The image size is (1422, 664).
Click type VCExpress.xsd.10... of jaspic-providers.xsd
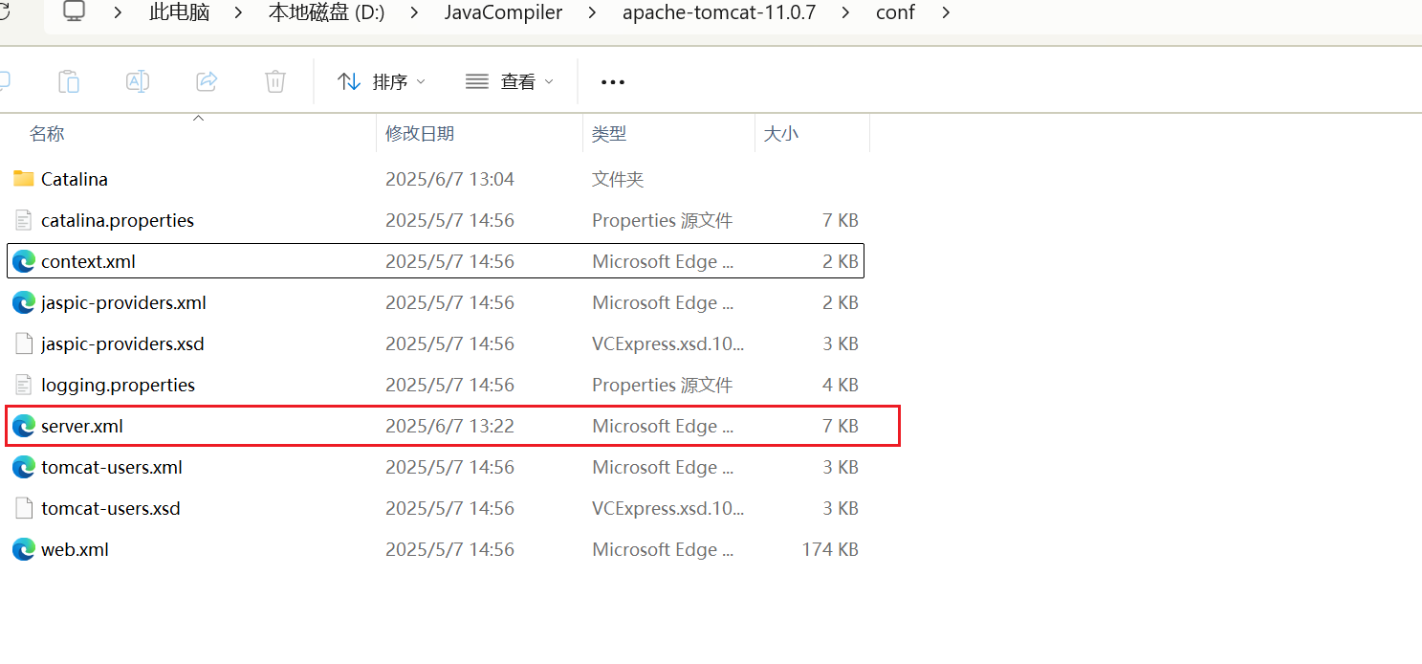(x=668, y=343)
